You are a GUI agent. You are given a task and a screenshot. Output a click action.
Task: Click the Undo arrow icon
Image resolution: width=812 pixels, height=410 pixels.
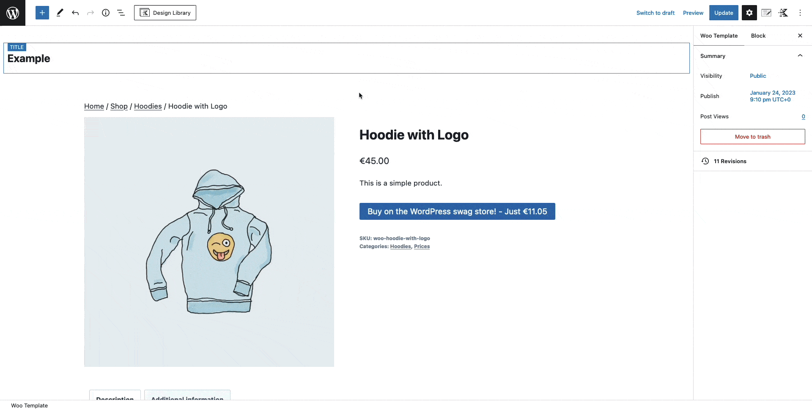tap(75, 13)
